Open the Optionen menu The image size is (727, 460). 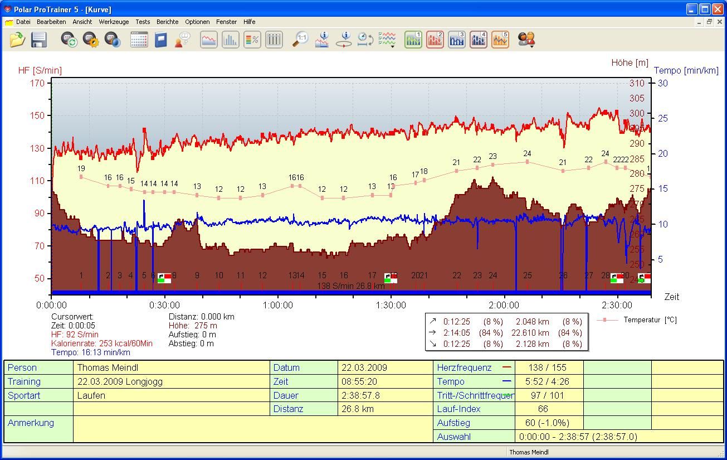[x=198, y=22]
